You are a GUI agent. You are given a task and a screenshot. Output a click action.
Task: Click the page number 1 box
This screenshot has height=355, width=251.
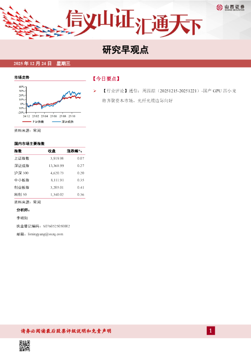[x=211, y=331]
